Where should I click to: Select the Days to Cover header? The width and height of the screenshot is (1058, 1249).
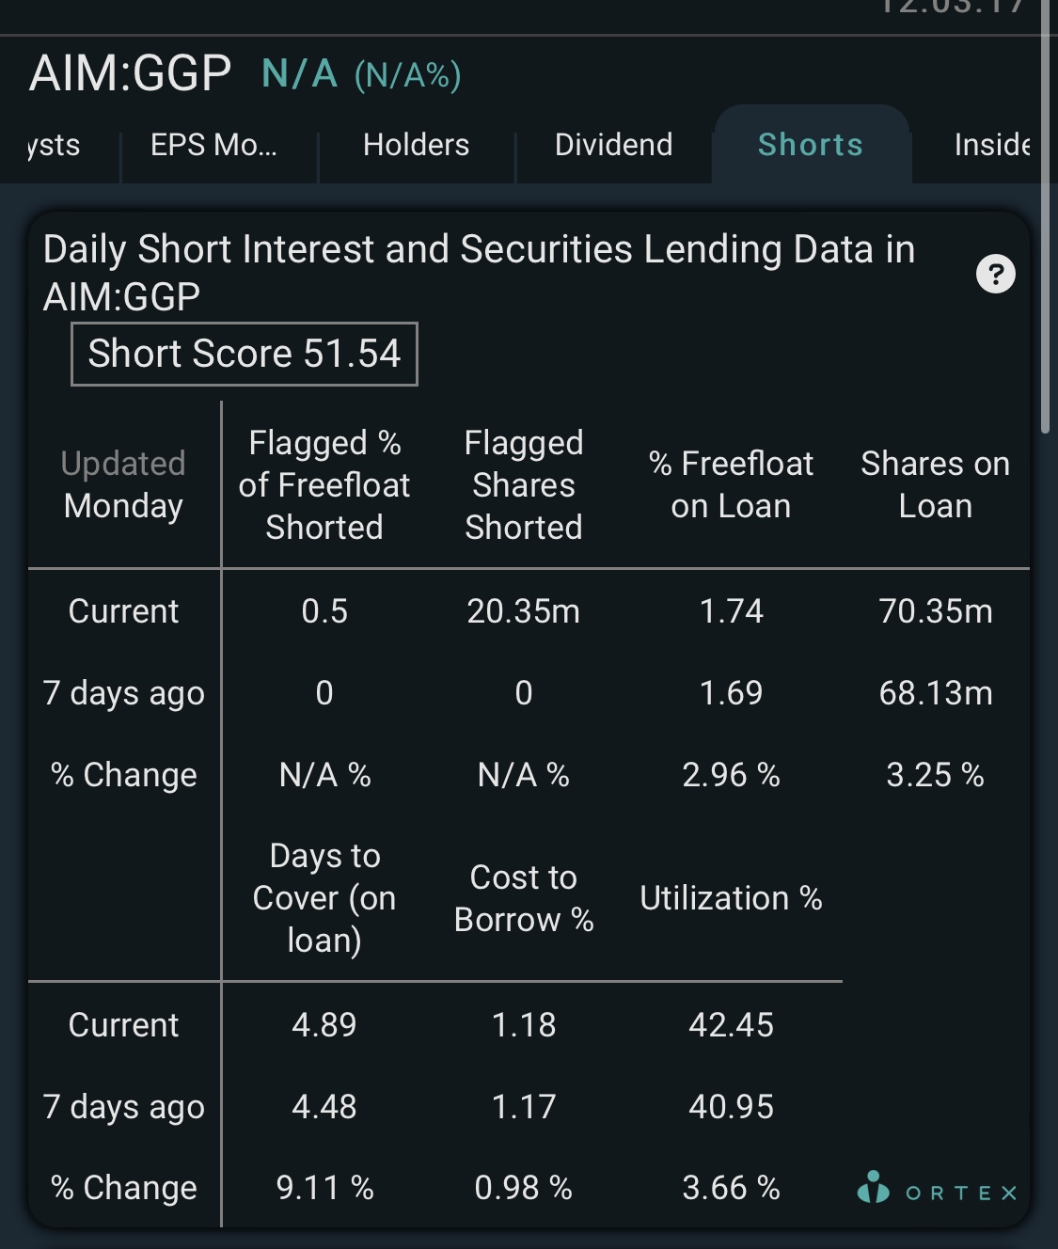click(324, 898)
